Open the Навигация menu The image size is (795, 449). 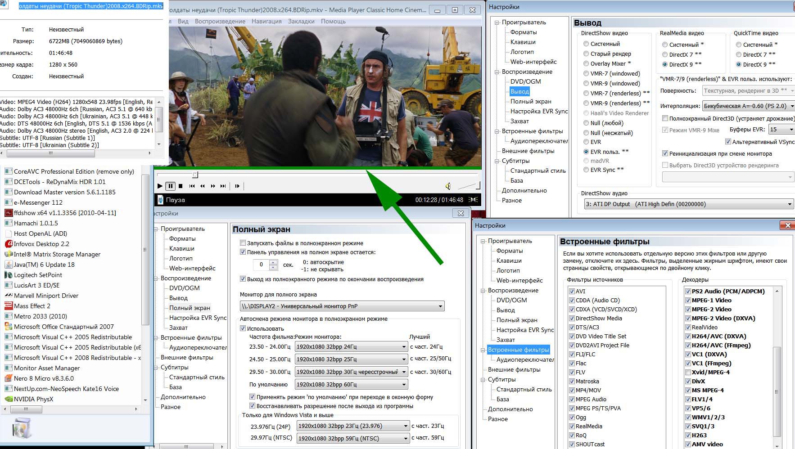pos(267,21)
